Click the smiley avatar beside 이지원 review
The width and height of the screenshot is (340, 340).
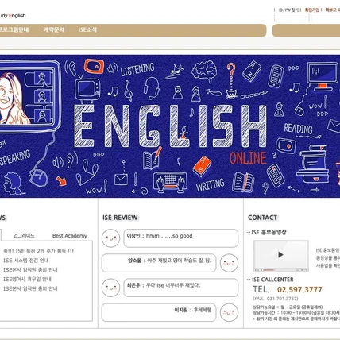pyautogui.click(x=229, y=312)
